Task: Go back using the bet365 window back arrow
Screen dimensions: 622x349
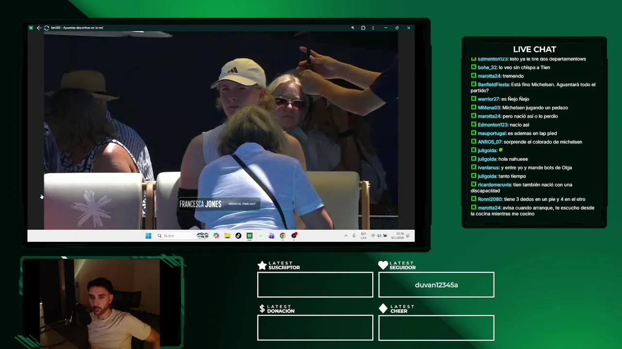Action: click(39, 28)
